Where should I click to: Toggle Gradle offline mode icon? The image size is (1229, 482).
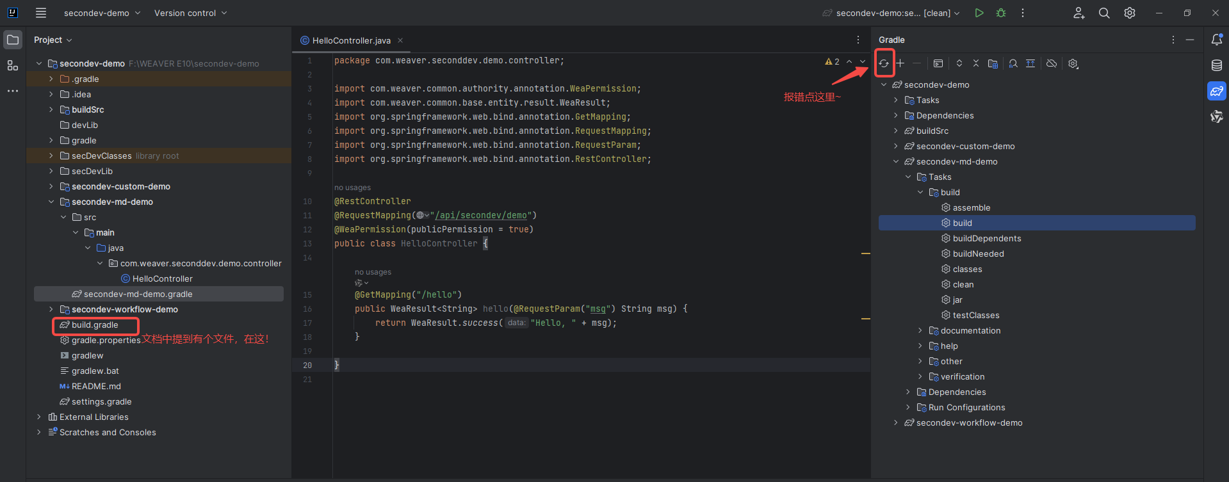click(1052, 63)
